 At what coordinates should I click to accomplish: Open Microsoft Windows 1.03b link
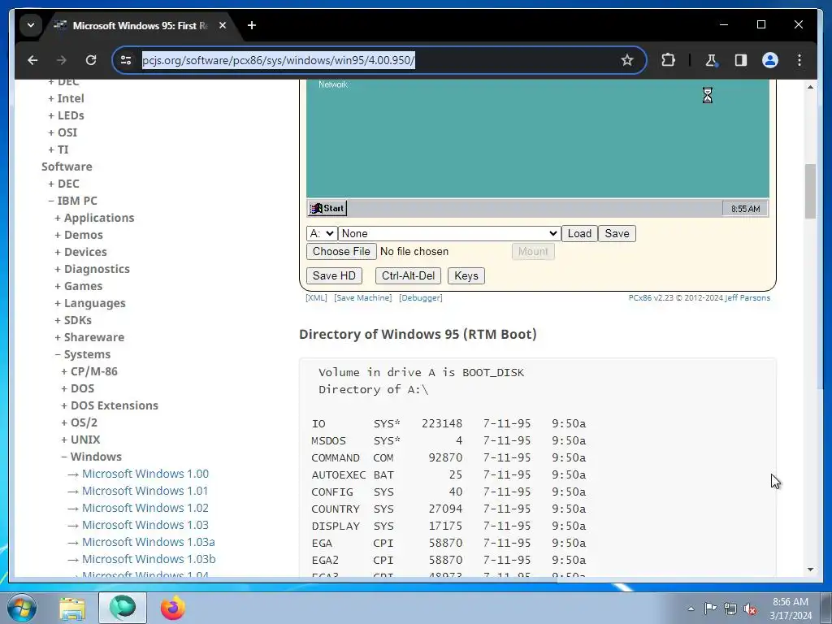point(149,559)
